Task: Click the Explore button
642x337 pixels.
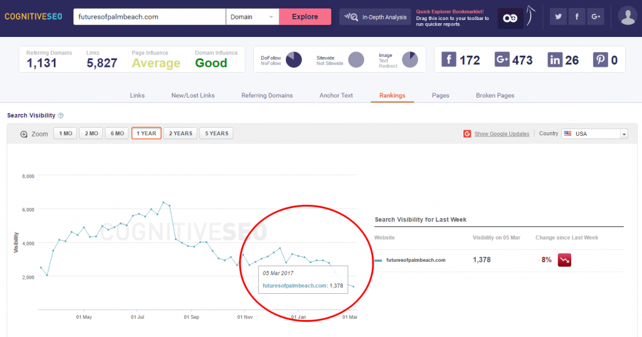Action: pyautogui.click(x=305, y=17)
